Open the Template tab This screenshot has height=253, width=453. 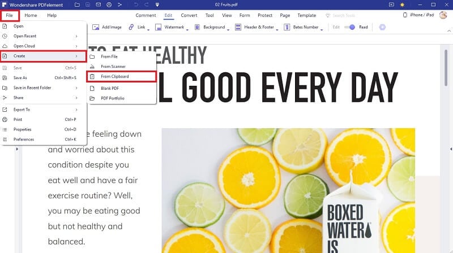[x=307, y=15]
